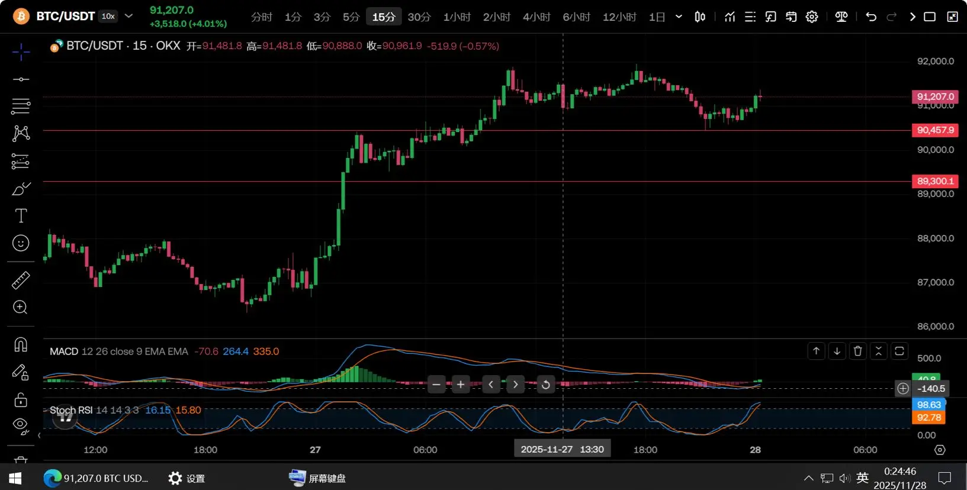Select the horizontal line drawing tool
The image size is (967, 490).
(x=21, y=79)
